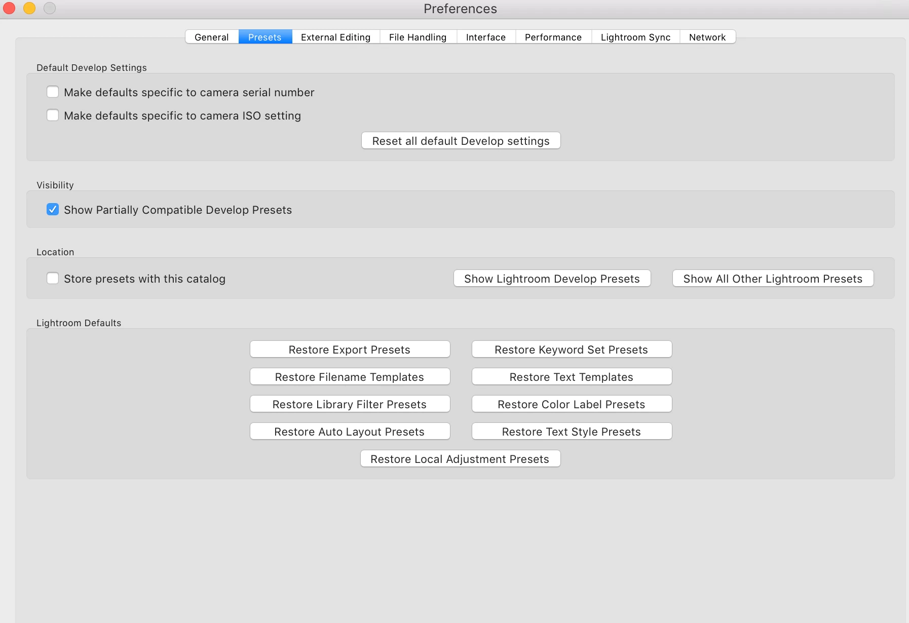909x623 pixels.
Task: Click Restore Auto Layout Presets
Action: click(350, 432)
